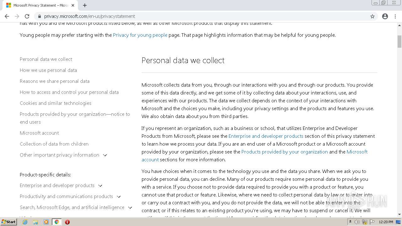Open network status tray icon
The height and width of the screenshot is (226, 402).
tap(365, 222)
